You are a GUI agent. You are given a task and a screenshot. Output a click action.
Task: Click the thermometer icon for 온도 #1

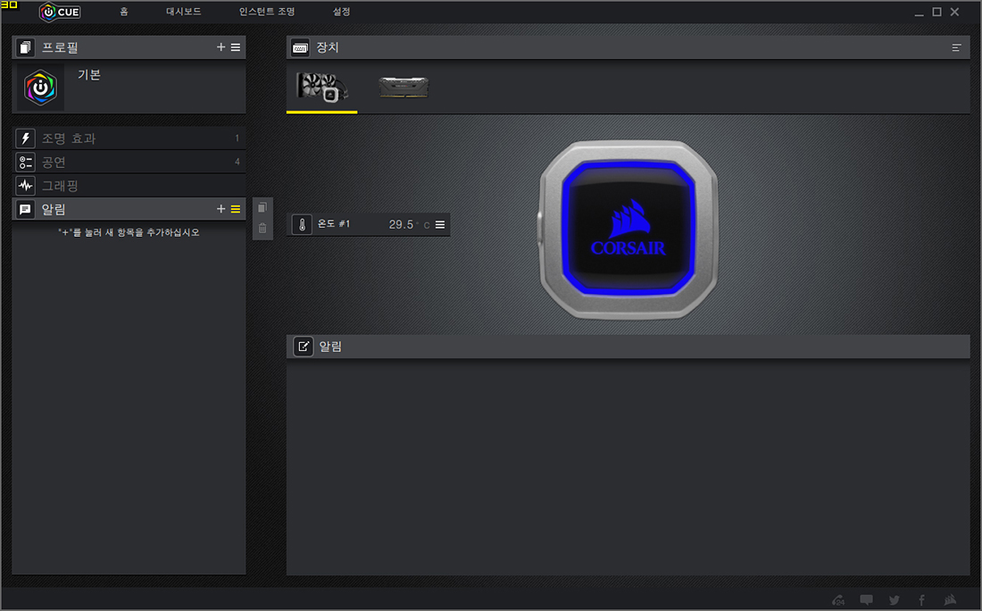pyautogui.click(x=302, y=224)
